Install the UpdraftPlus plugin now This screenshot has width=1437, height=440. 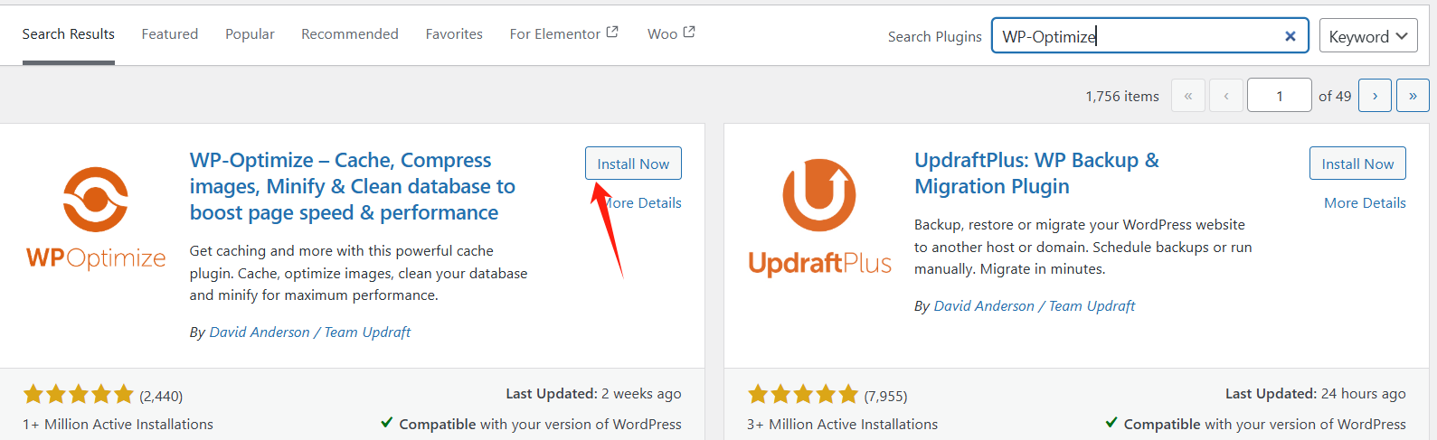(1357, 164)
